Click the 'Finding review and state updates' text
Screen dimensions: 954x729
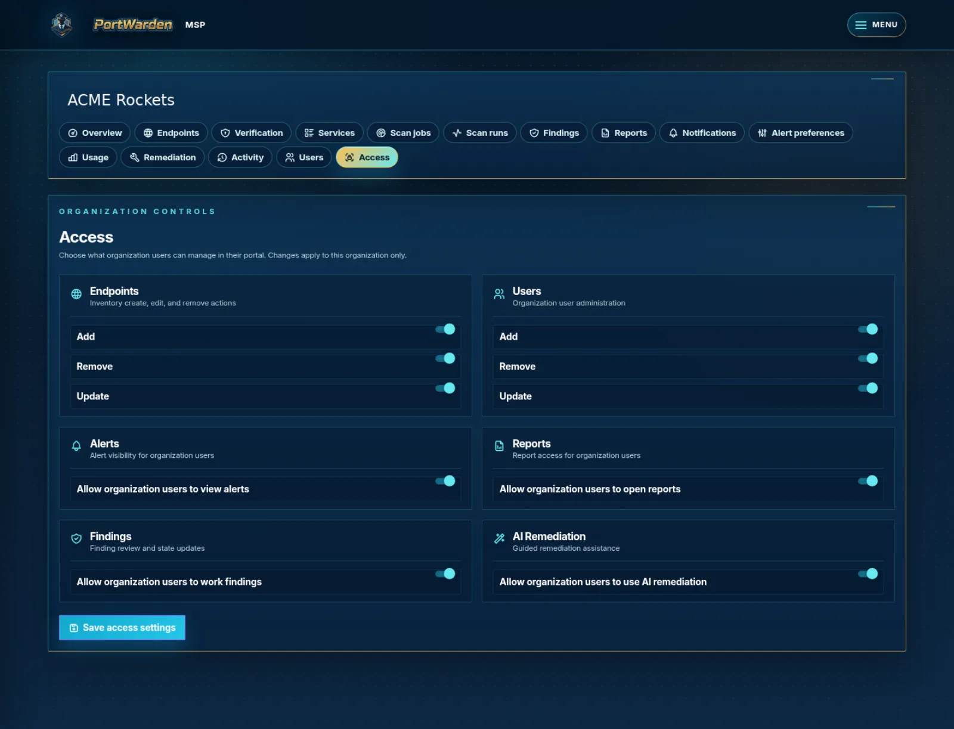147,548
